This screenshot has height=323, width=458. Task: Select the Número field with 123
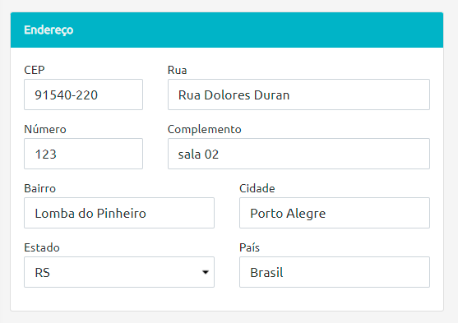click(83, 154)
